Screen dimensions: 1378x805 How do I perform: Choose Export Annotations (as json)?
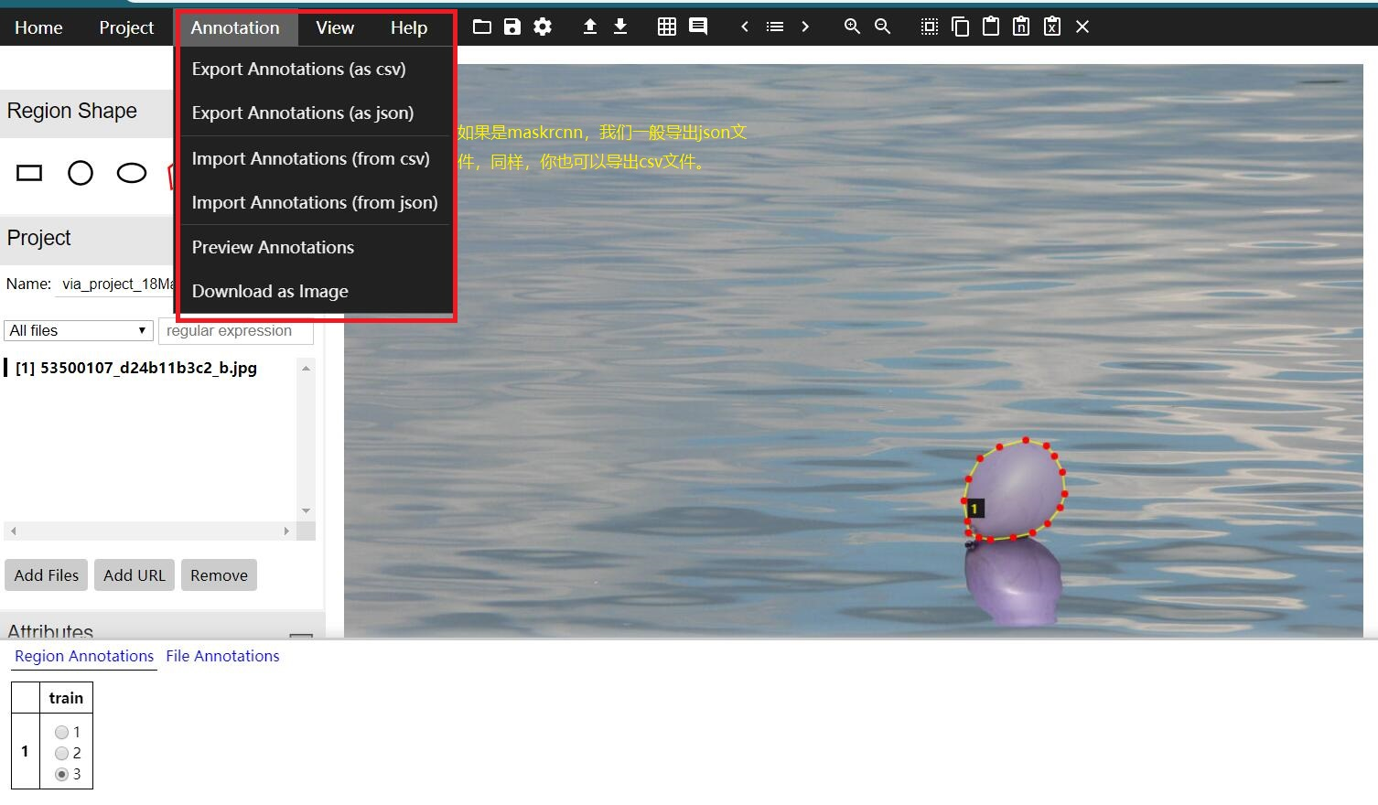pyautogui.click(x=302, y=113)
